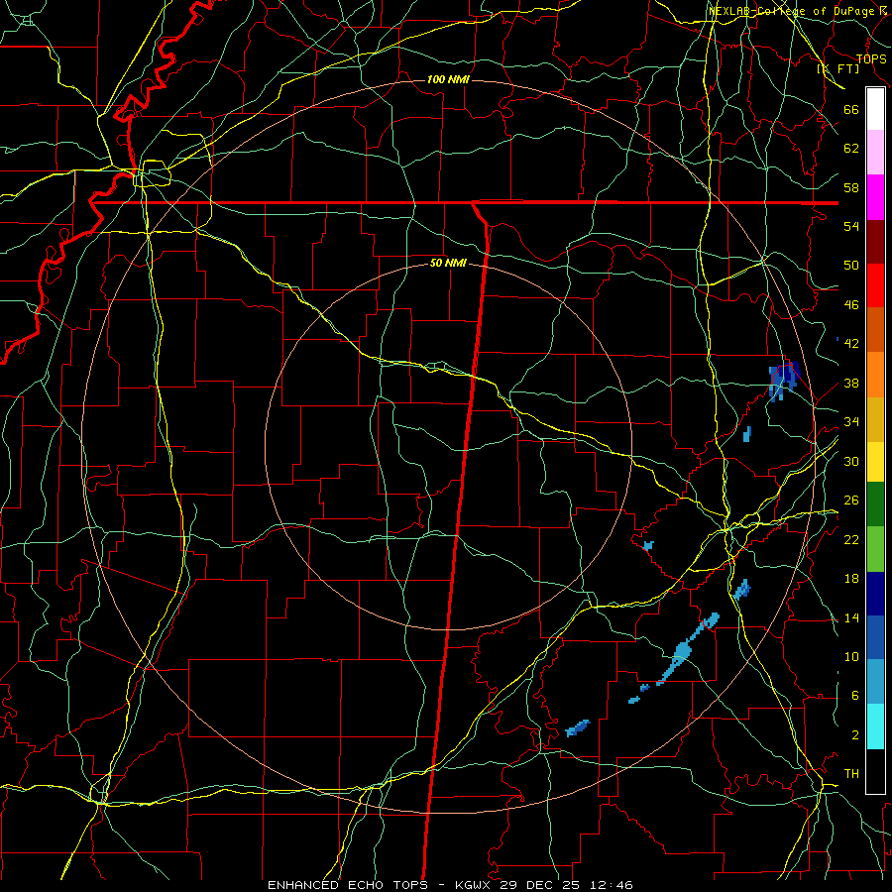This screenshot has height=892, width=892.
Task: Click the legend value "18"
Action: click(x=851, y=579)
